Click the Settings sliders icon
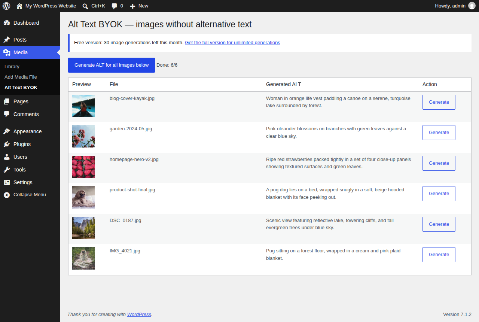479x322 pixels. point(7,182)
